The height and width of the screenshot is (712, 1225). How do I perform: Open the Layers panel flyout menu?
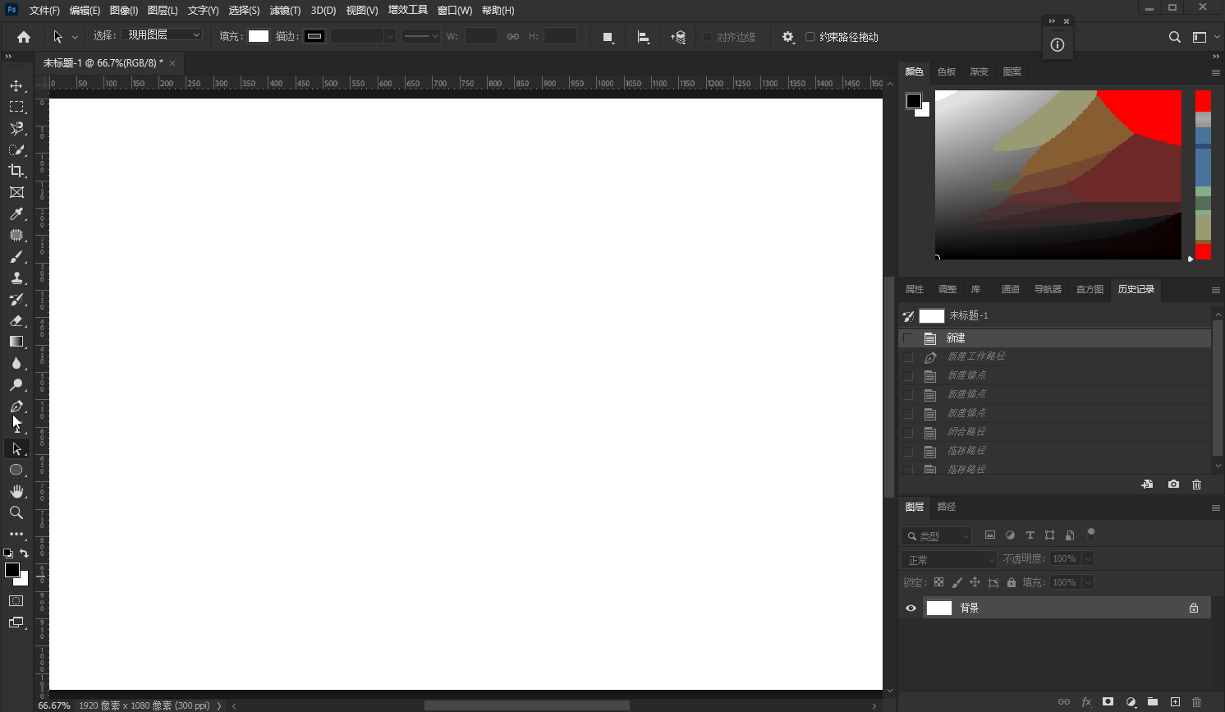[1216, 508]
